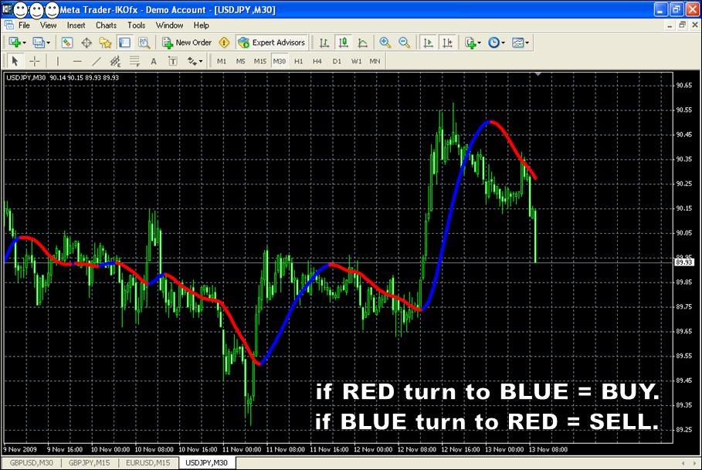Toggle chart Auto Scroll

tap(428, 42)
